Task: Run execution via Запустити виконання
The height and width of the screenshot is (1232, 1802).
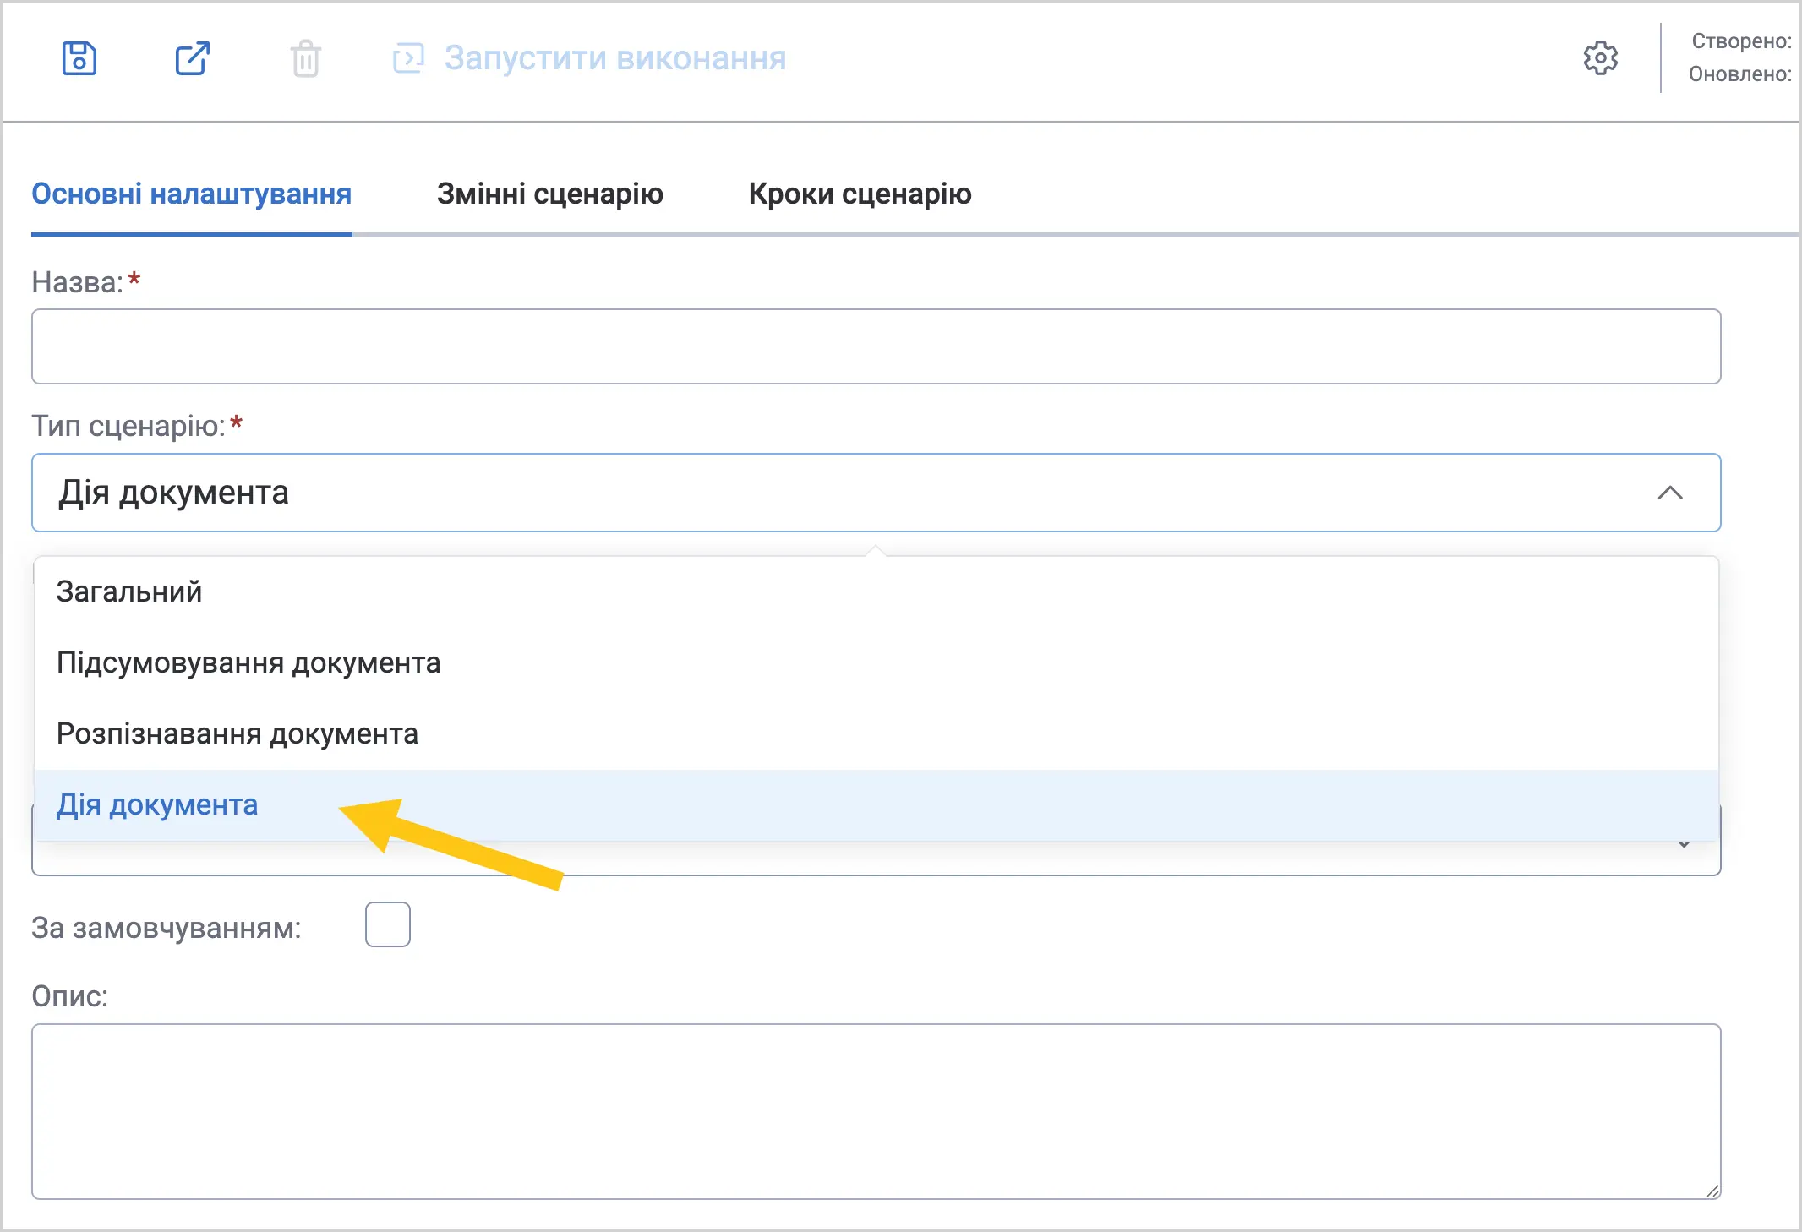Action: (589, 58)
